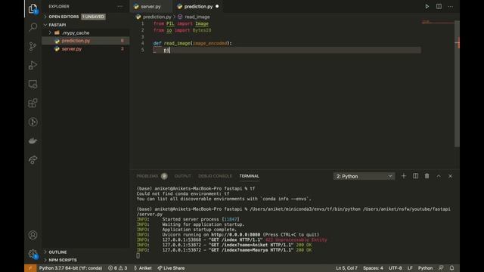Click the editor vertical scrollbar
The width and height of the screenshot is (484, 272).
(457, 83)
